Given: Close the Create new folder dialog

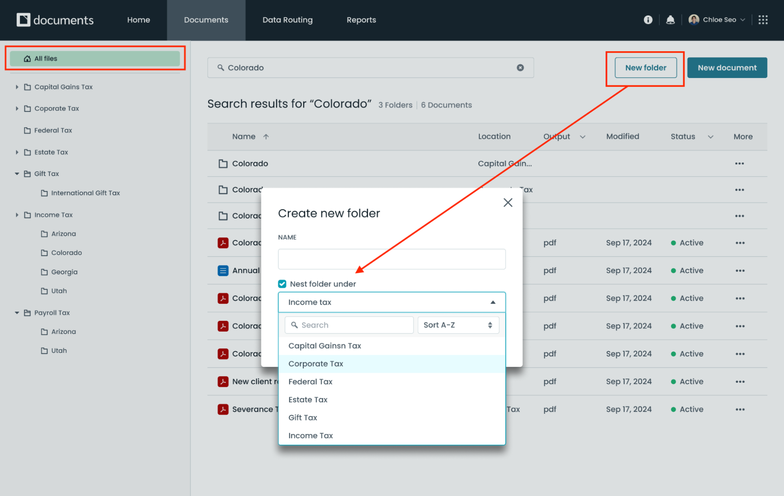Looking at the screenshot, I should click(x=508, y=203).
